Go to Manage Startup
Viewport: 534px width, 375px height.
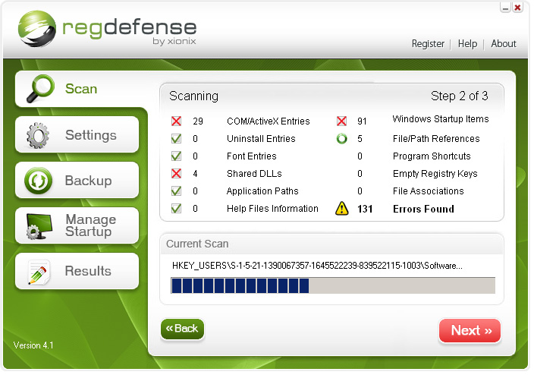point(77,225)
